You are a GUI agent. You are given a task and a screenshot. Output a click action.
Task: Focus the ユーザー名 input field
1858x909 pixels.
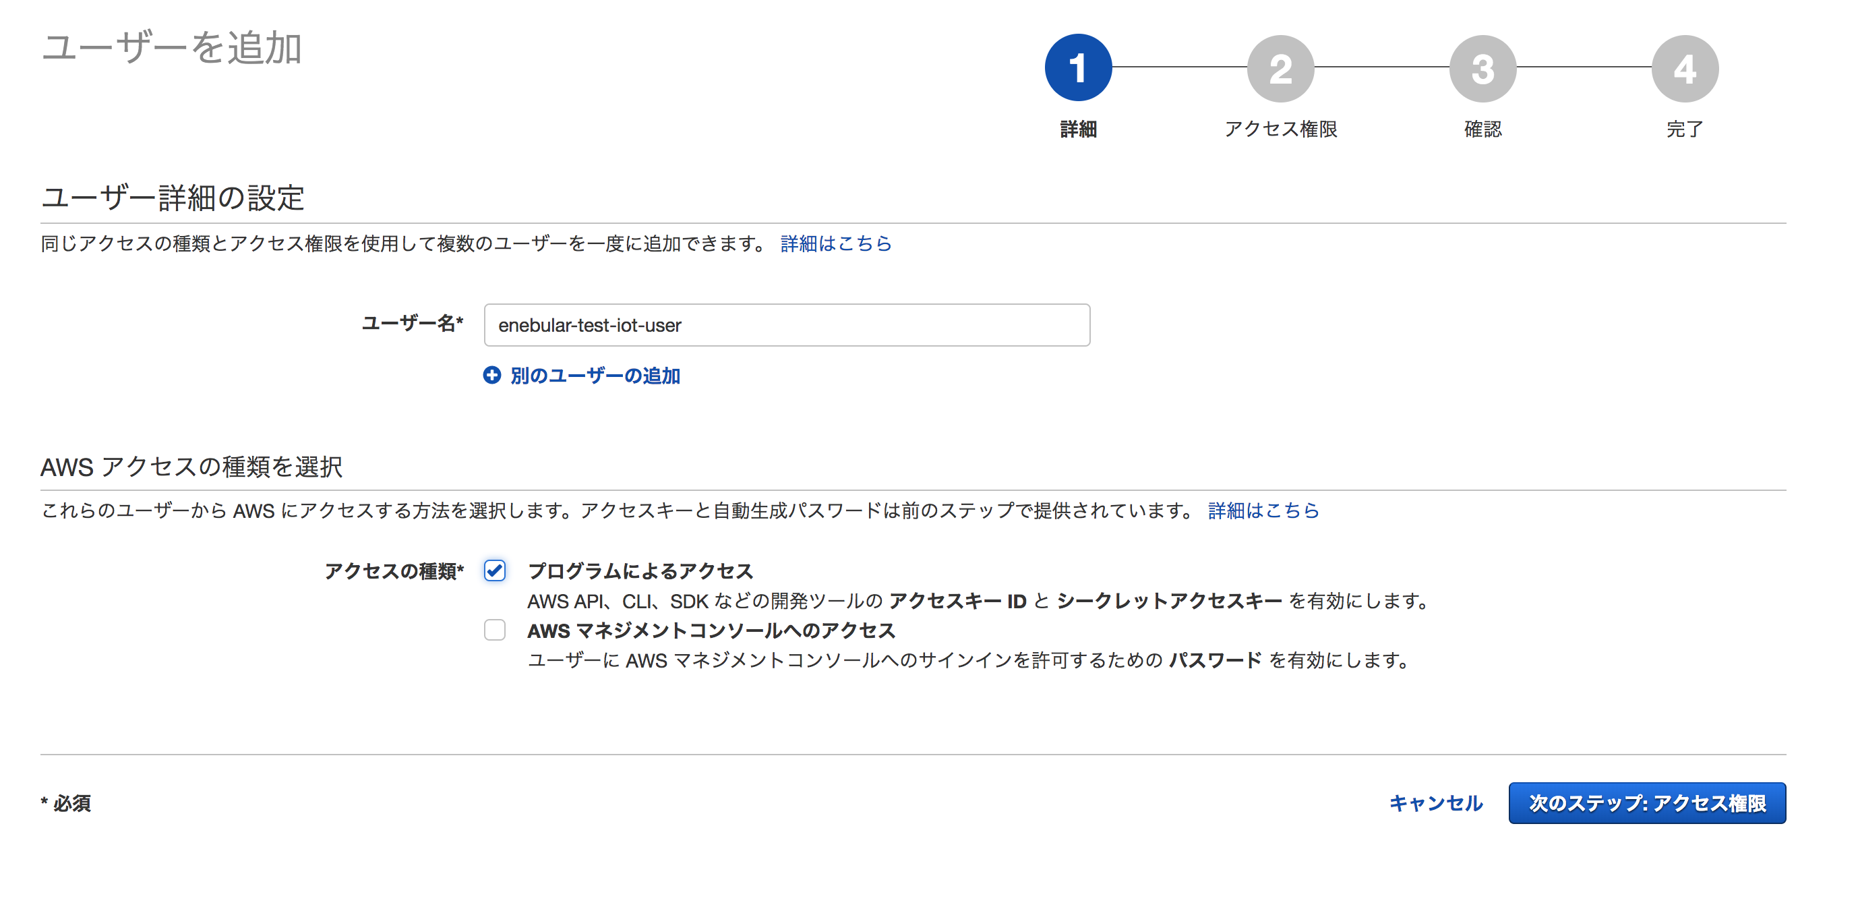pos(786,325)
